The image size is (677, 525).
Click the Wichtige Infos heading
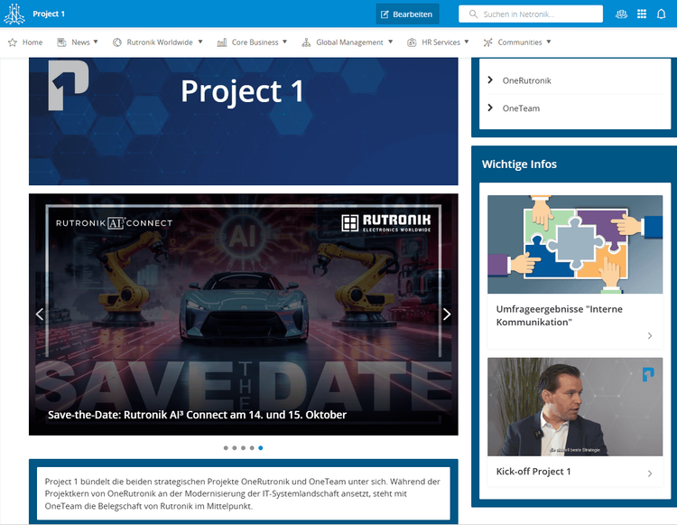click(x=519, y=164)
